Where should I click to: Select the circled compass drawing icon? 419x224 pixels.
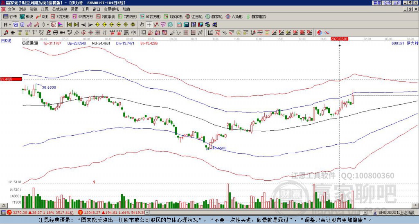56,33
